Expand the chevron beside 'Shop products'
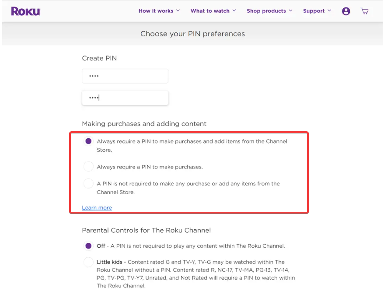The image size is (384, 294). coord(291,10)
